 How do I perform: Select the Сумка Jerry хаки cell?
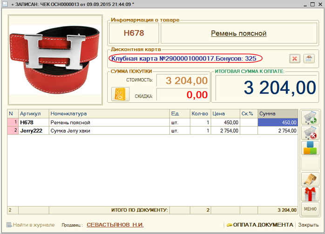coord(109,131)
